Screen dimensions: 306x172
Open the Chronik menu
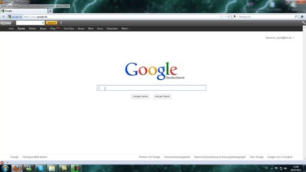coord(36,6)
